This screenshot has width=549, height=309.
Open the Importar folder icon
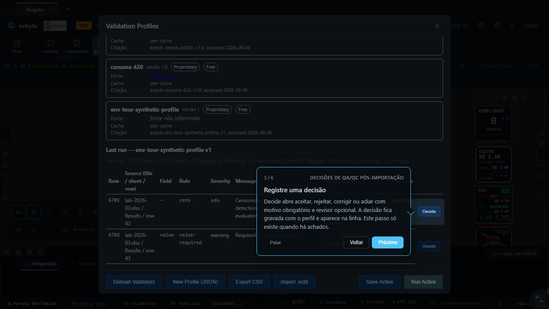pos(51,43)
